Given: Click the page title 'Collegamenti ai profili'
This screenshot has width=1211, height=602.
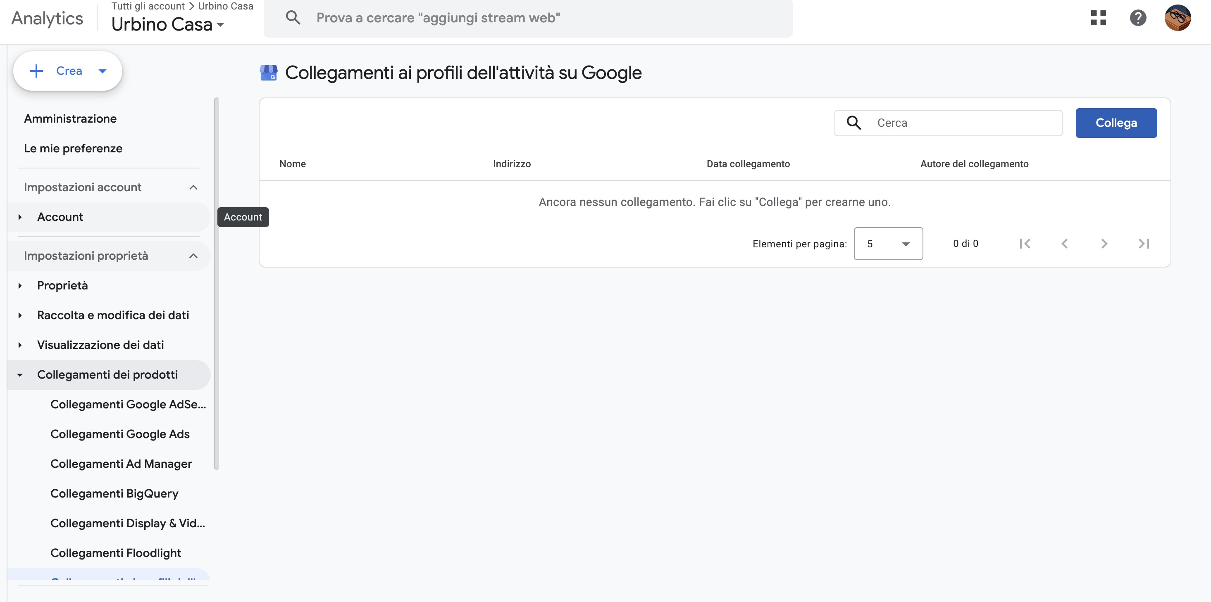Looking at the screenshot, I should pyautogui.click(x=463, y=73).
